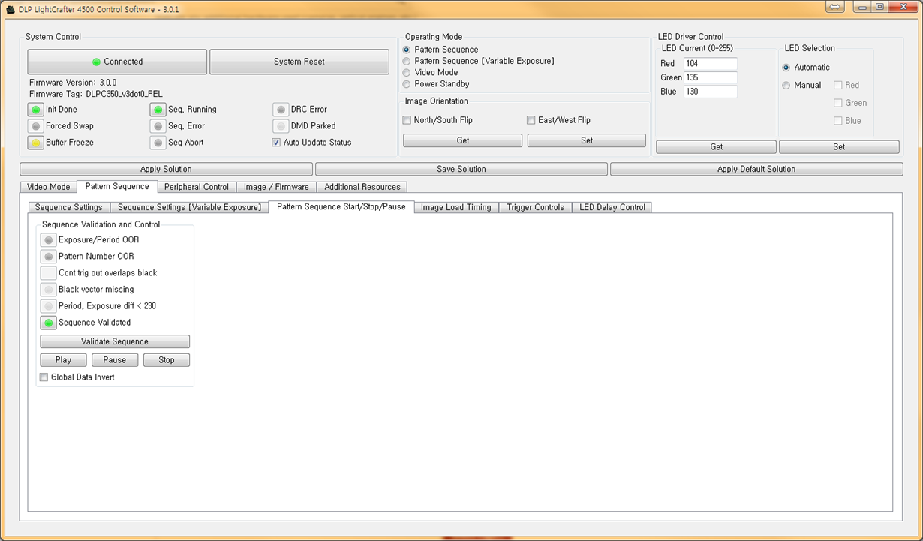Open the Image / Firmware tab
The height and width of the screenshot is (541, 923).
pos(276,187)
